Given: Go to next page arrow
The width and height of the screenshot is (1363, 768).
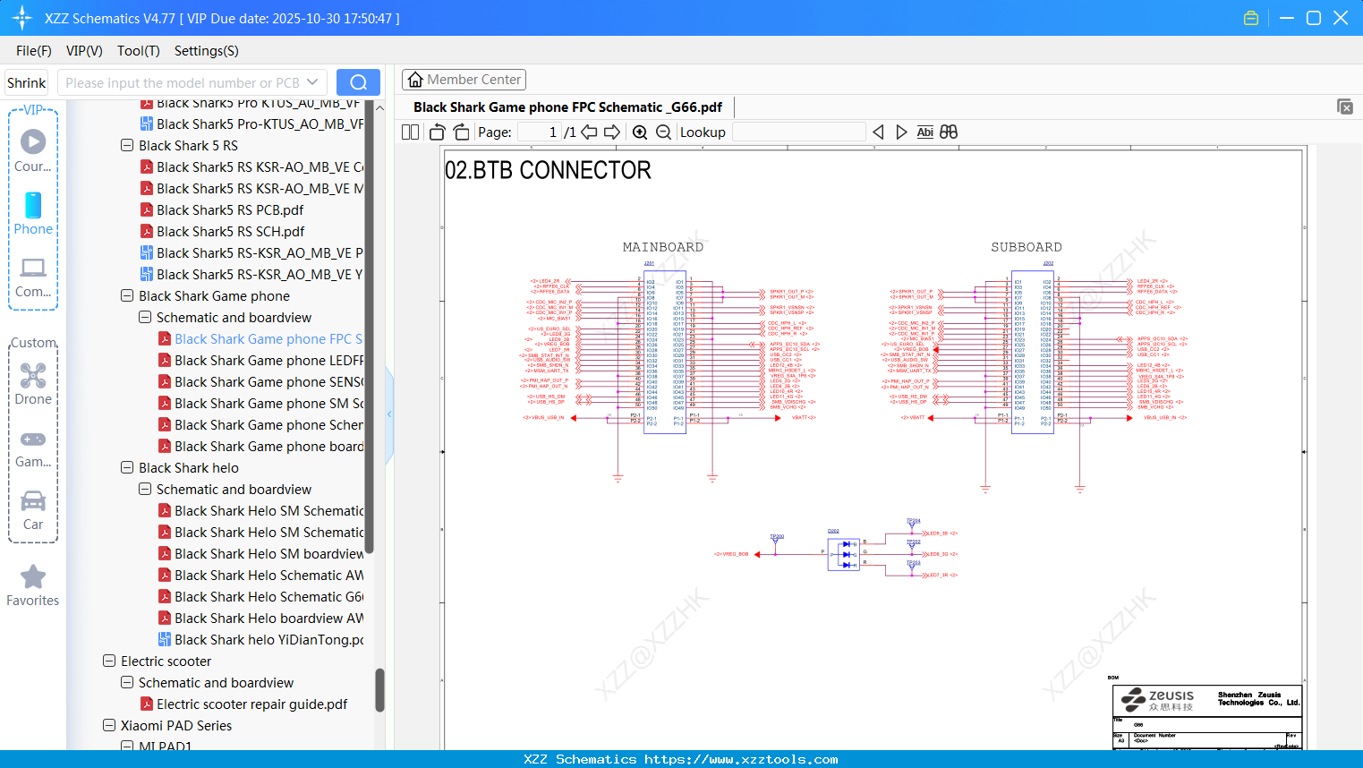Looking at the screenshot, I should [612, 132].
